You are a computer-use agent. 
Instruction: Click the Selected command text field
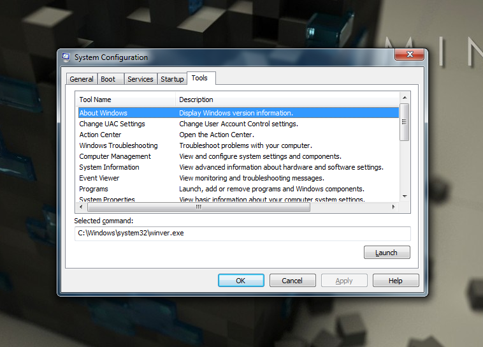click(x=242, y=233)
